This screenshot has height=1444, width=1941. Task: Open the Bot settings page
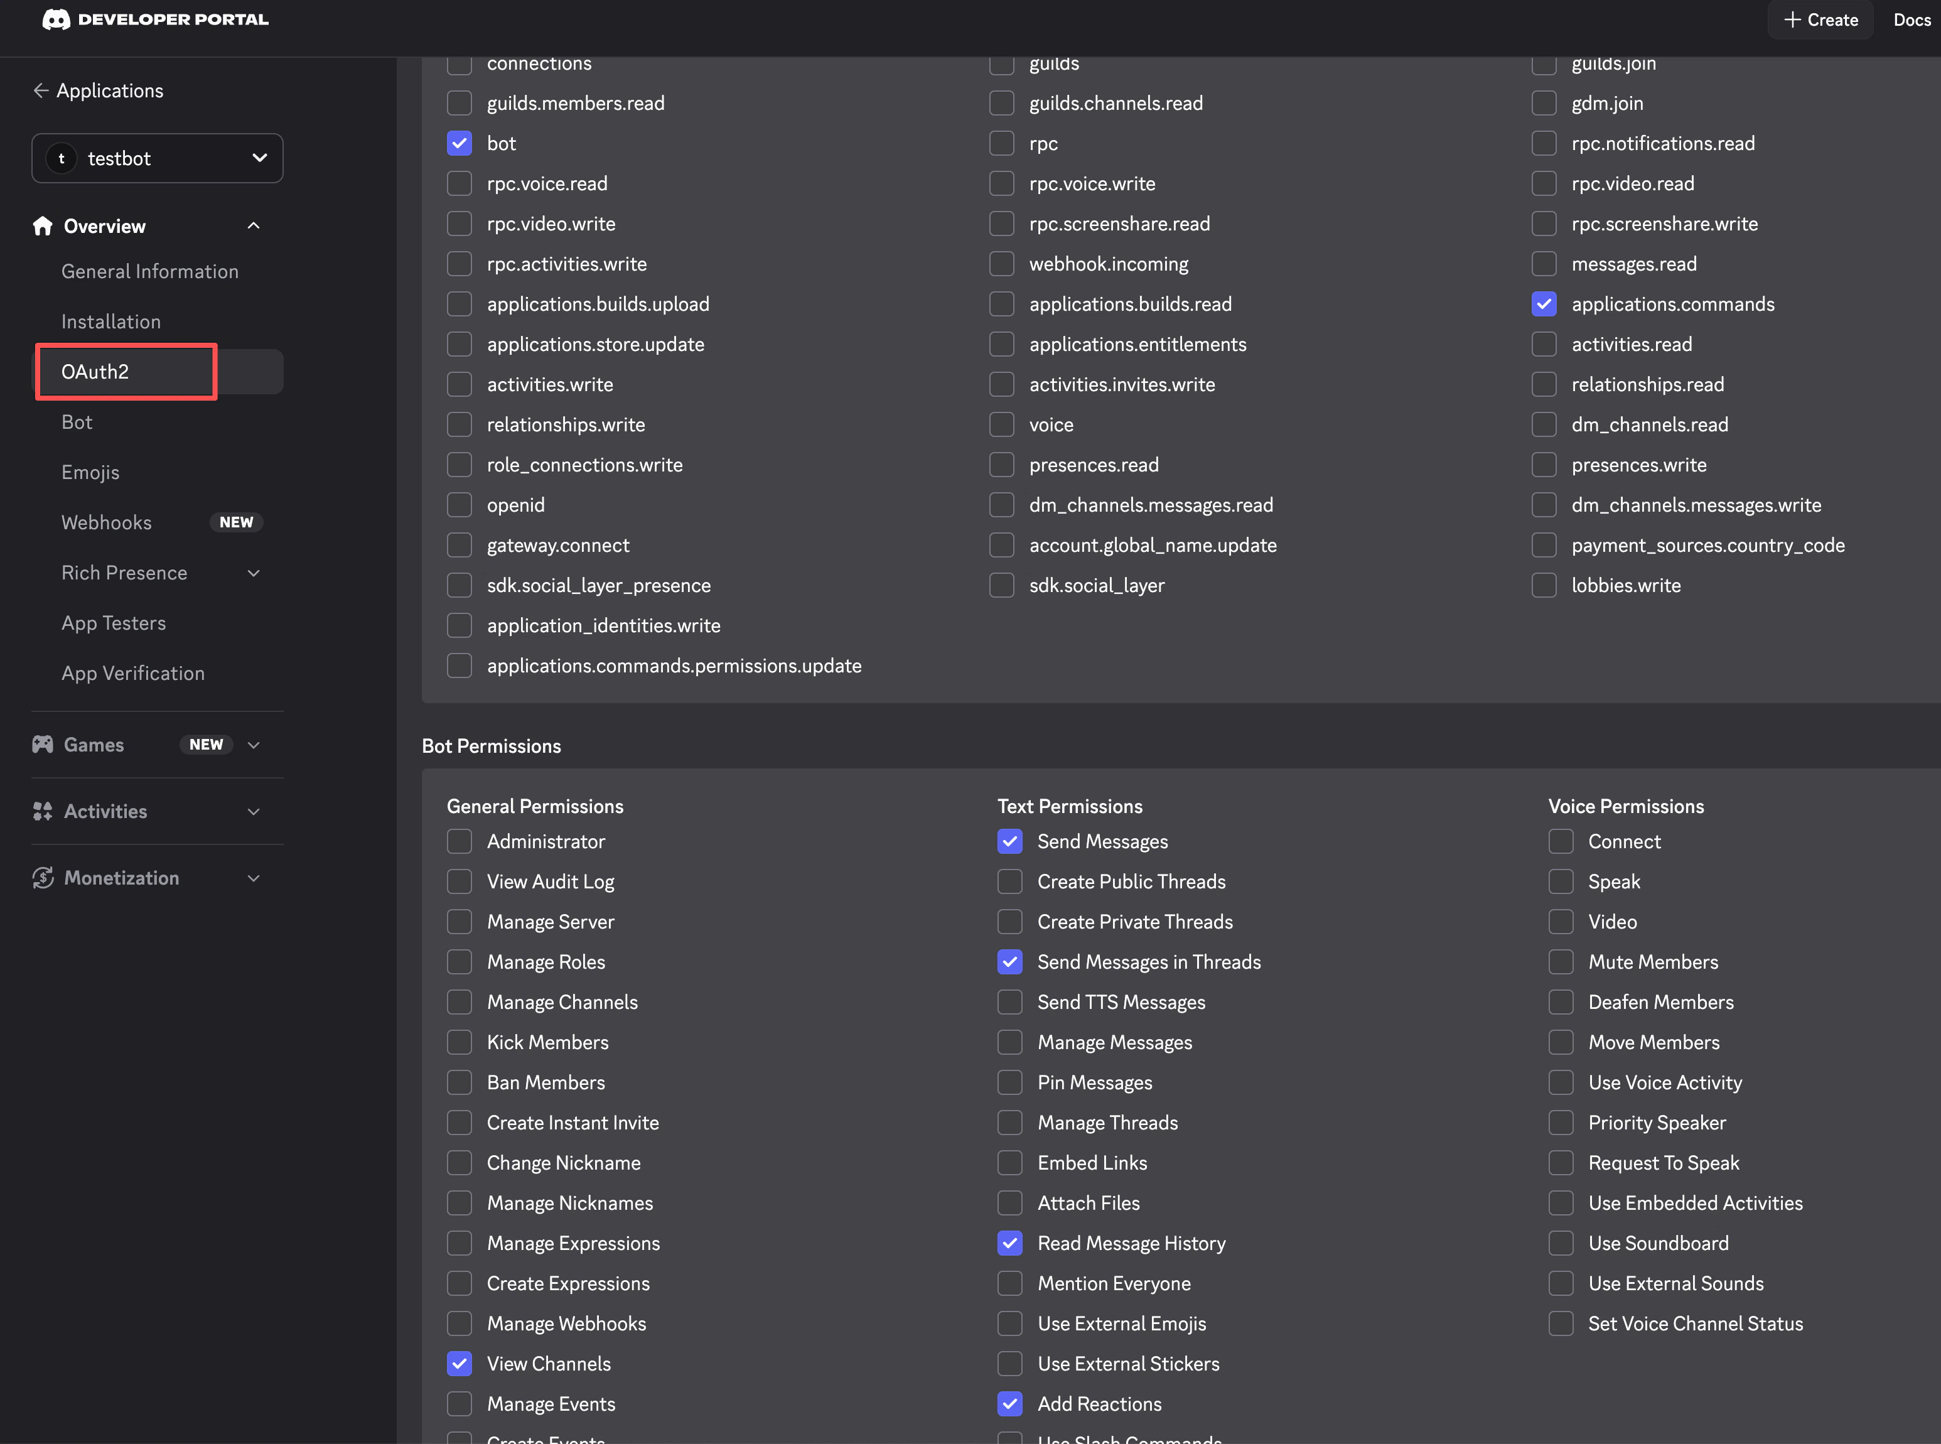(77, 422)
